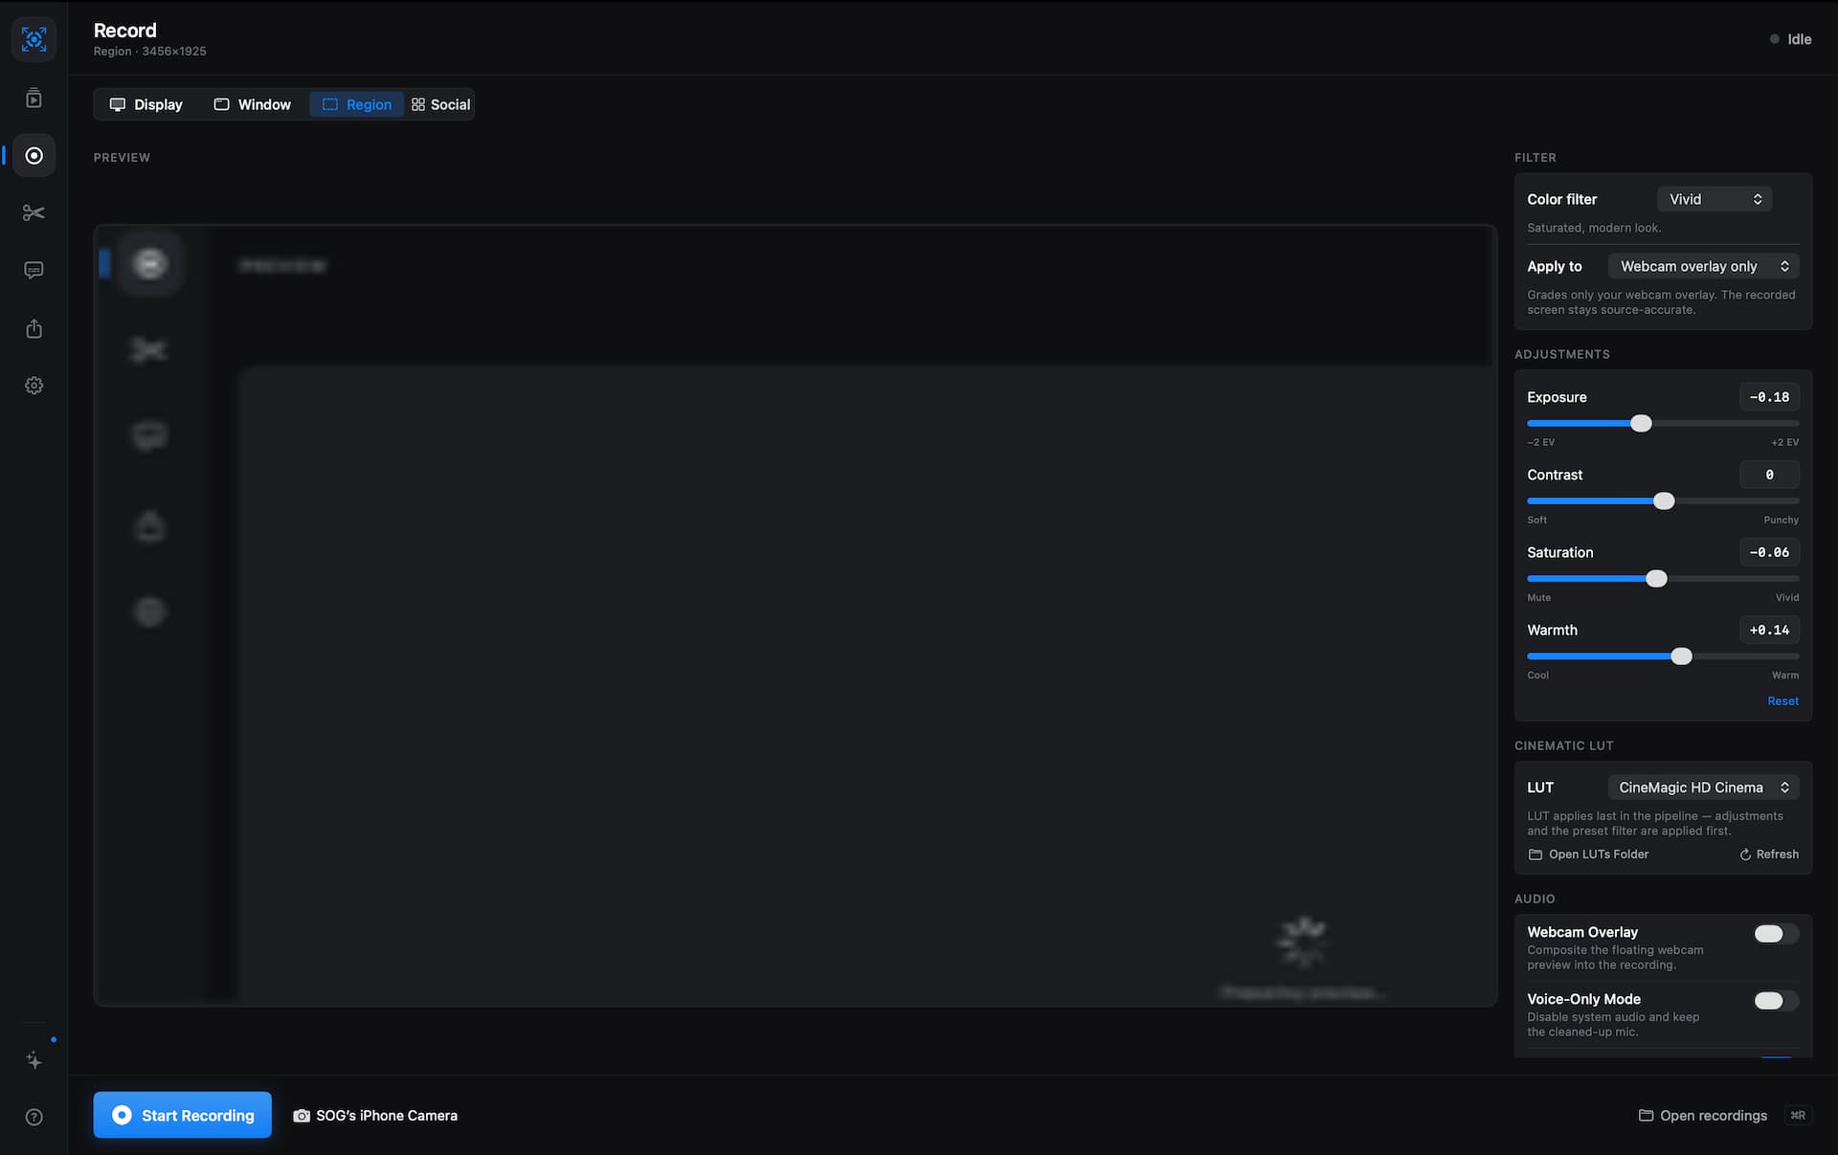Image resolution: width=1838 pixels, height=1155 pixels.
Task: Open the Color filter Vivid dropdown
Action: [1715, 199]
